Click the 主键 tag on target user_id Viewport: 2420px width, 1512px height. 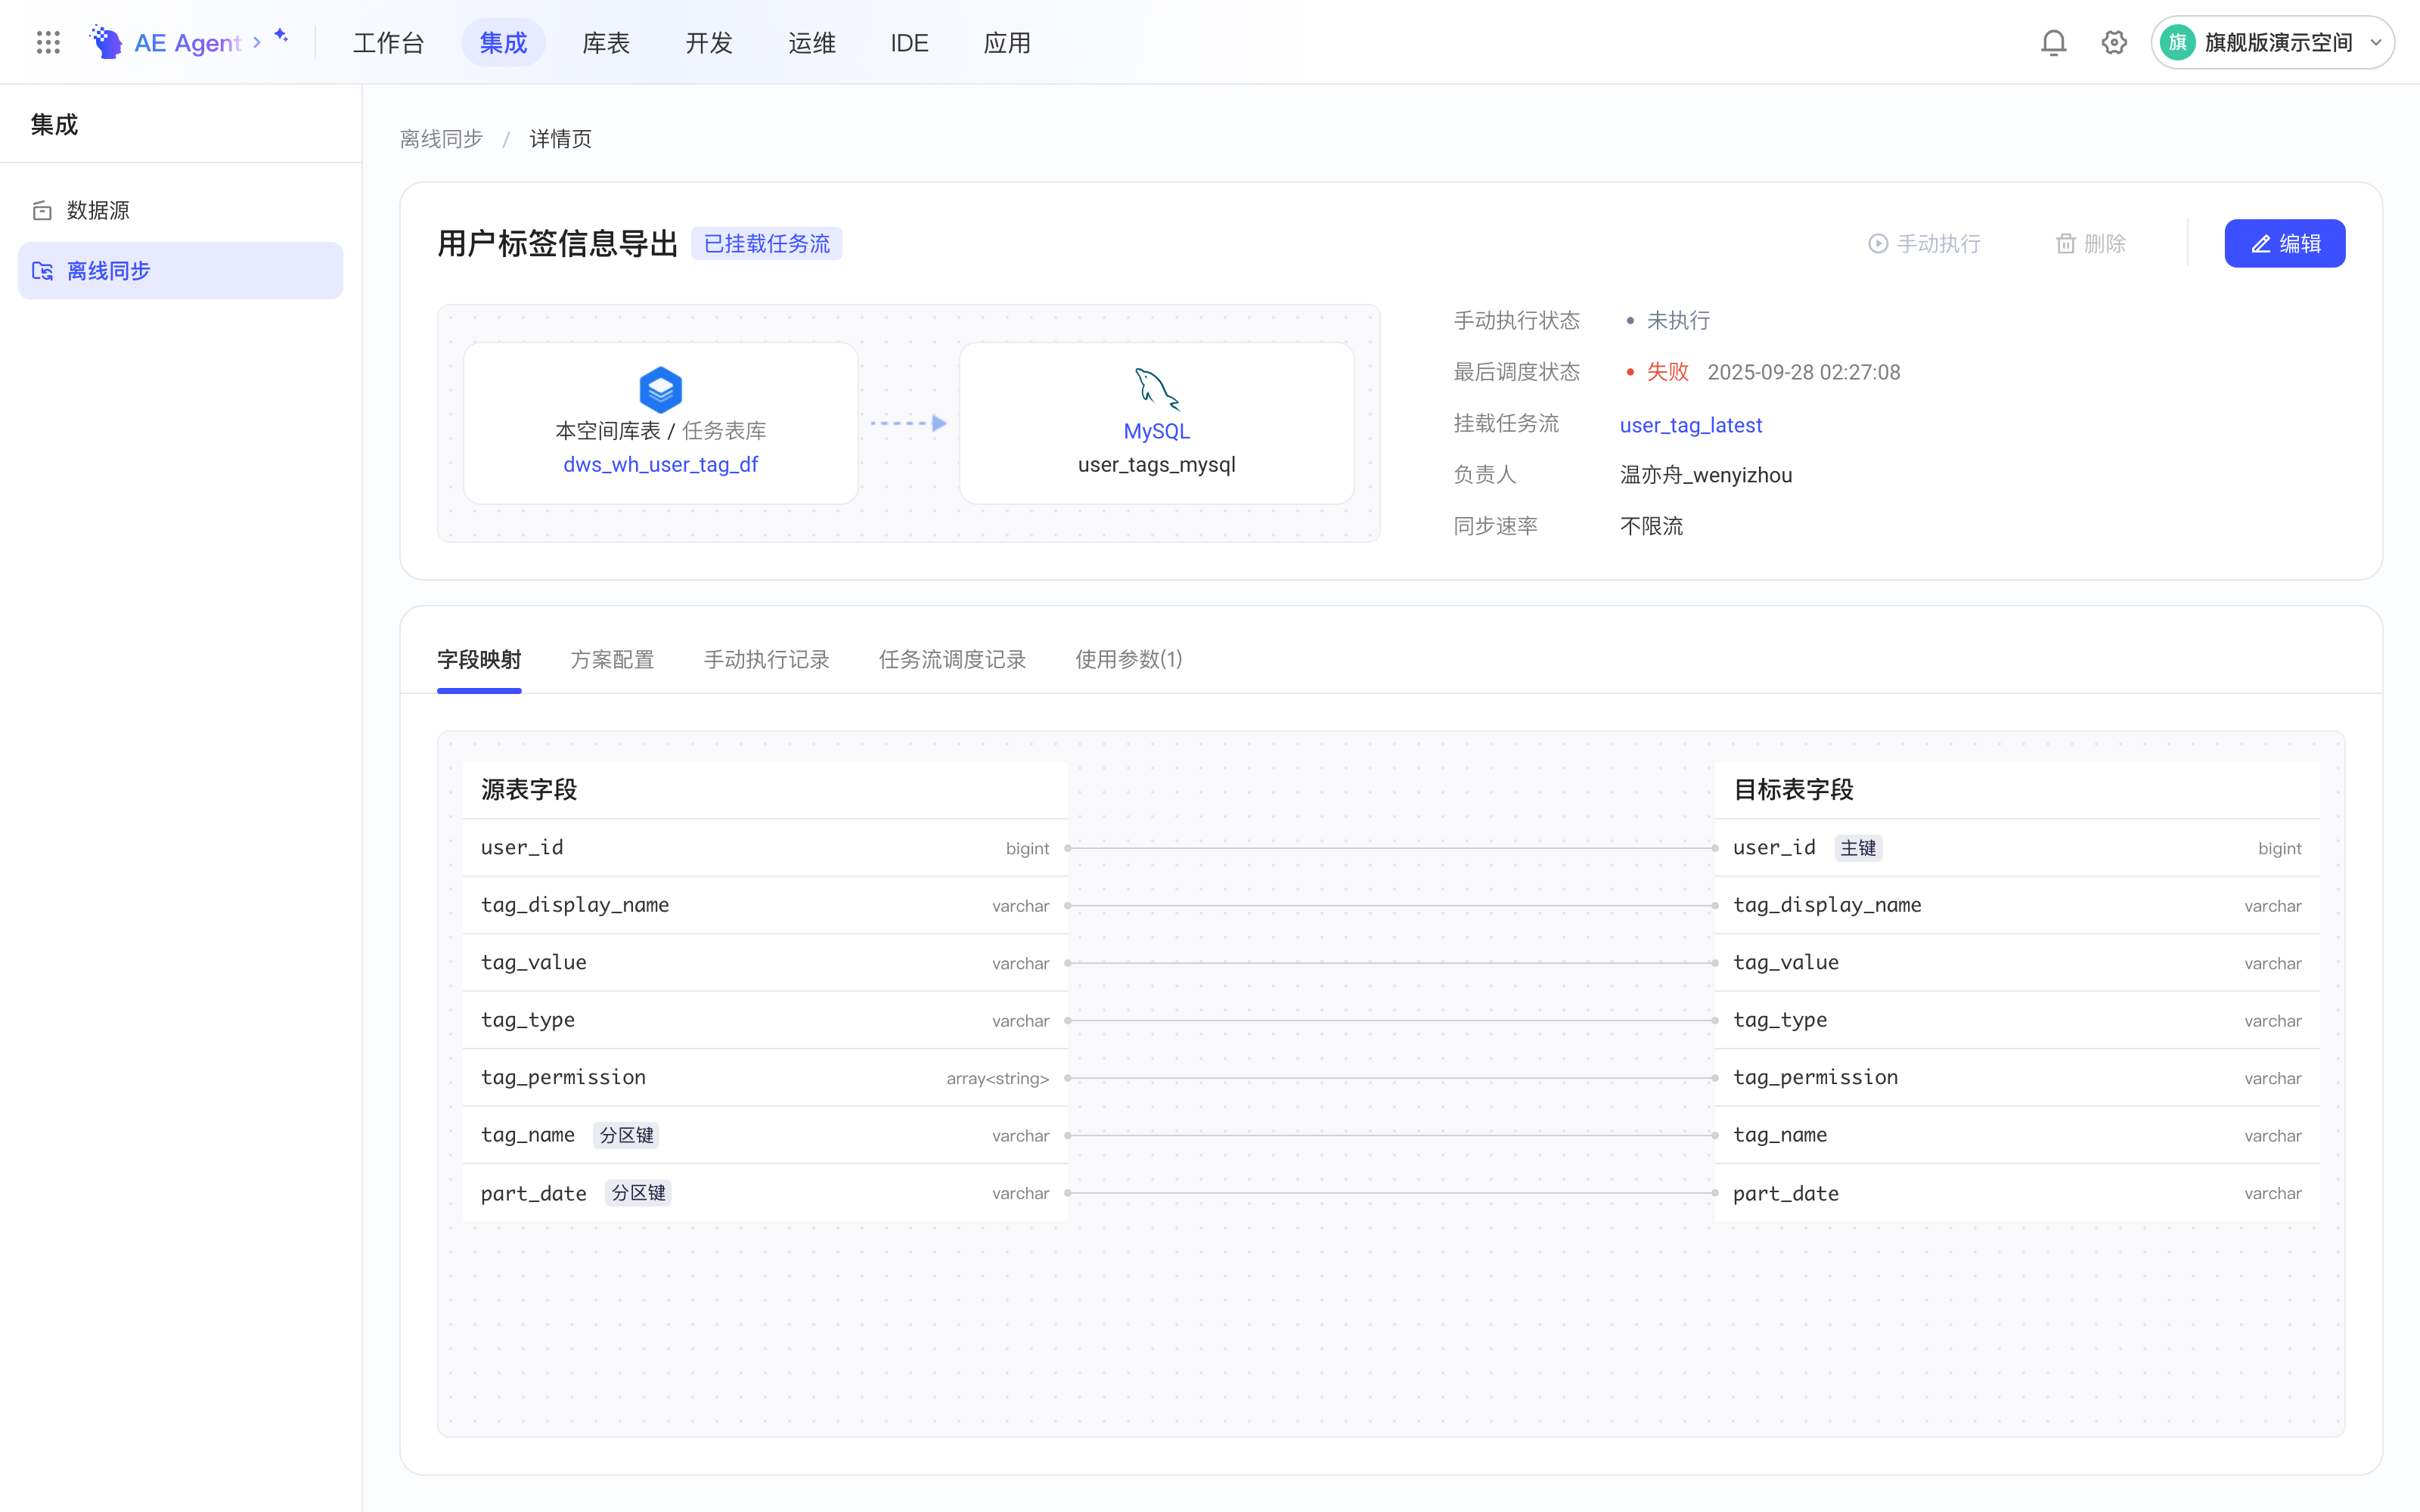tap(1858, 848)
